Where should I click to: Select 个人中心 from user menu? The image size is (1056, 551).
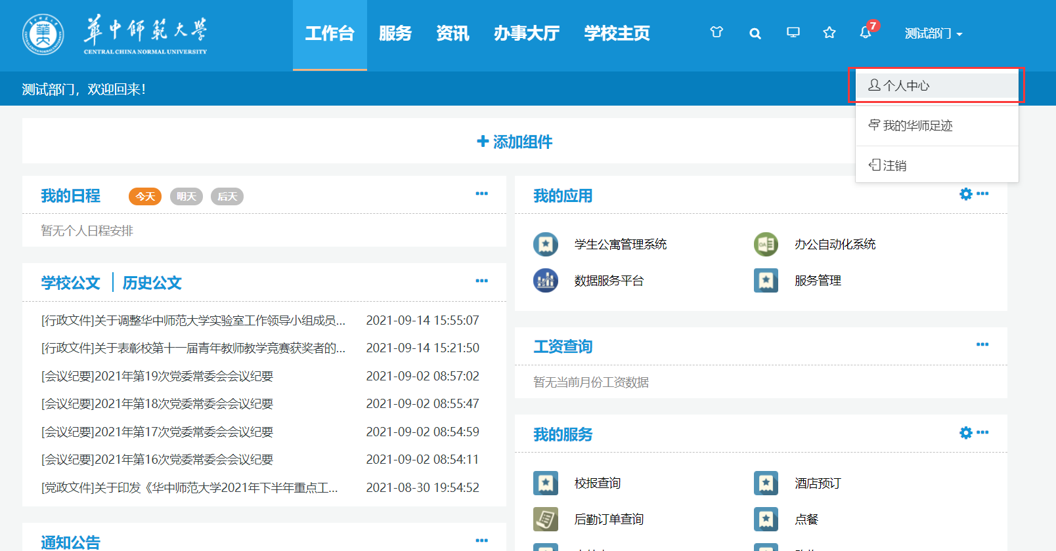[x=906, y=86]
